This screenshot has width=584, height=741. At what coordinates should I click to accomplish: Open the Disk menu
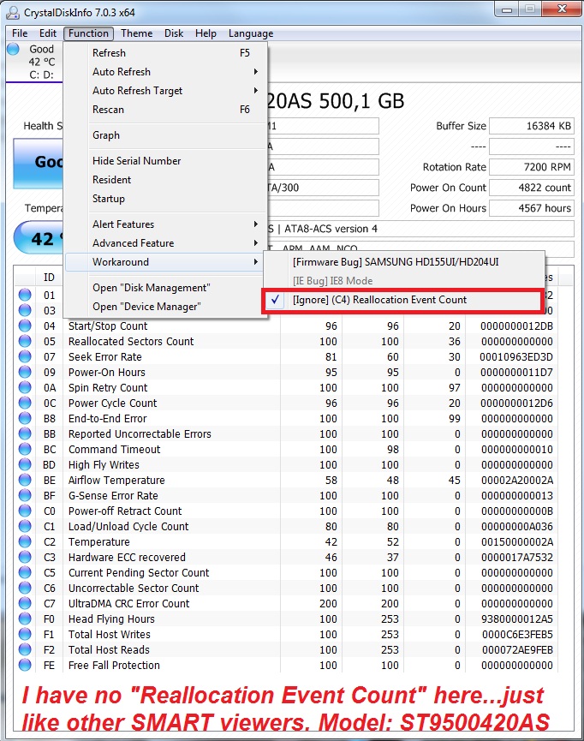[174, 33]
